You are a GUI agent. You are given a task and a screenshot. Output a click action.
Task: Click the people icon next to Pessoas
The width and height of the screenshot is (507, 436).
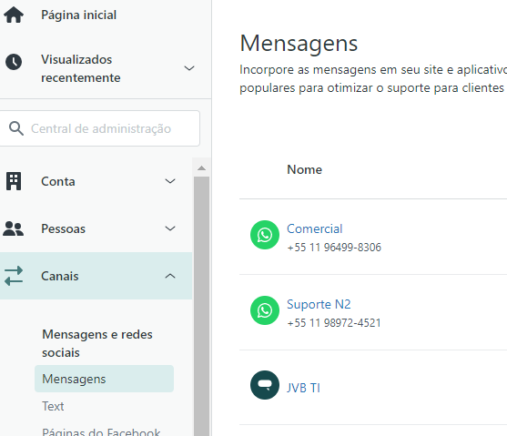coord(14,228)
